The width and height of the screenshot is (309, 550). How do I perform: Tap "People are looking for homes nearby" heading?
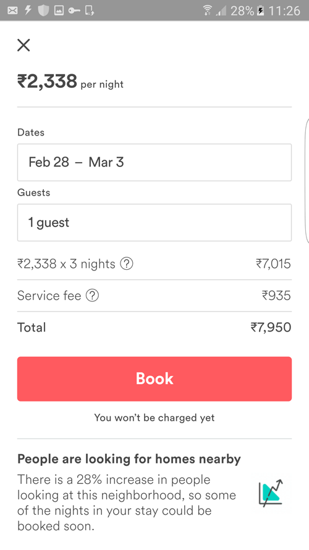[129, 459]
